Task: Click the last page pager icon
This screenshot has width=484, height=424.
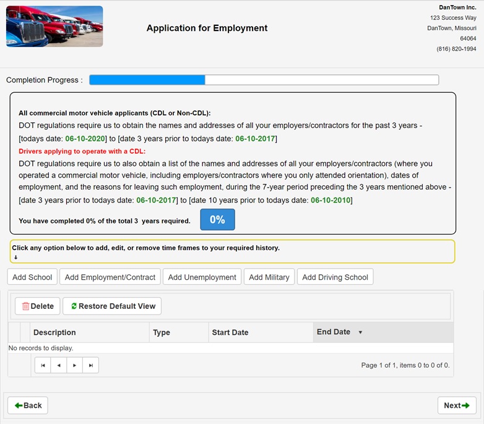Action: tap(91, 365)
